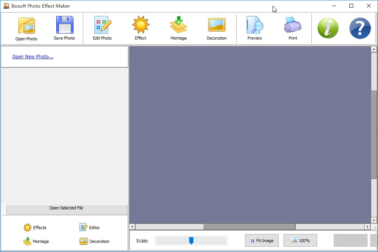Click the vertical scrollbar thumb
This screenshot has width=378, height=252.
[x=374, y=135]
